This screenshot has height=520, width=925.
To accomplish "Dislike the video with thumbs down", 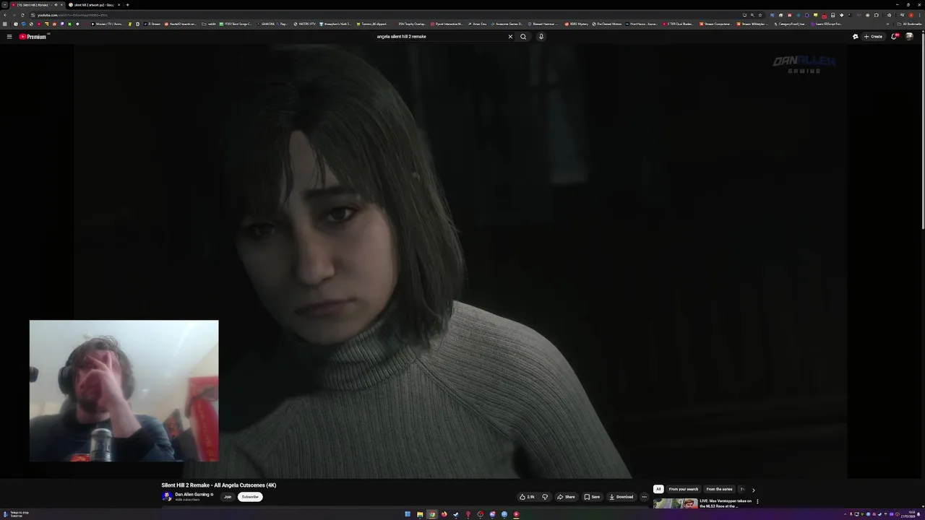I will pos(545,497).
